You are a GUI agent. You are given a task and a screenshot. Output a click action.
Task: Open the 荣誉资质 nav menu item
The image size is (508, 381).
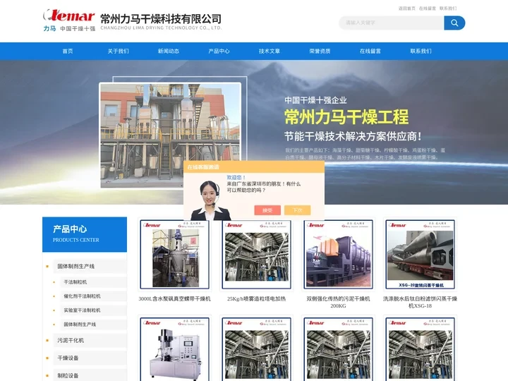pyautogui.click(x=320, y=51)
